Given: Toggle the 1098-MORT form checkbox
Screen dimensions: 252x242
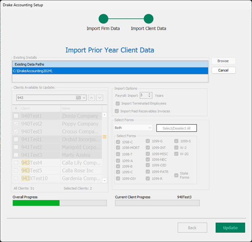Looking at the screenshot, I should pos(118,148).
